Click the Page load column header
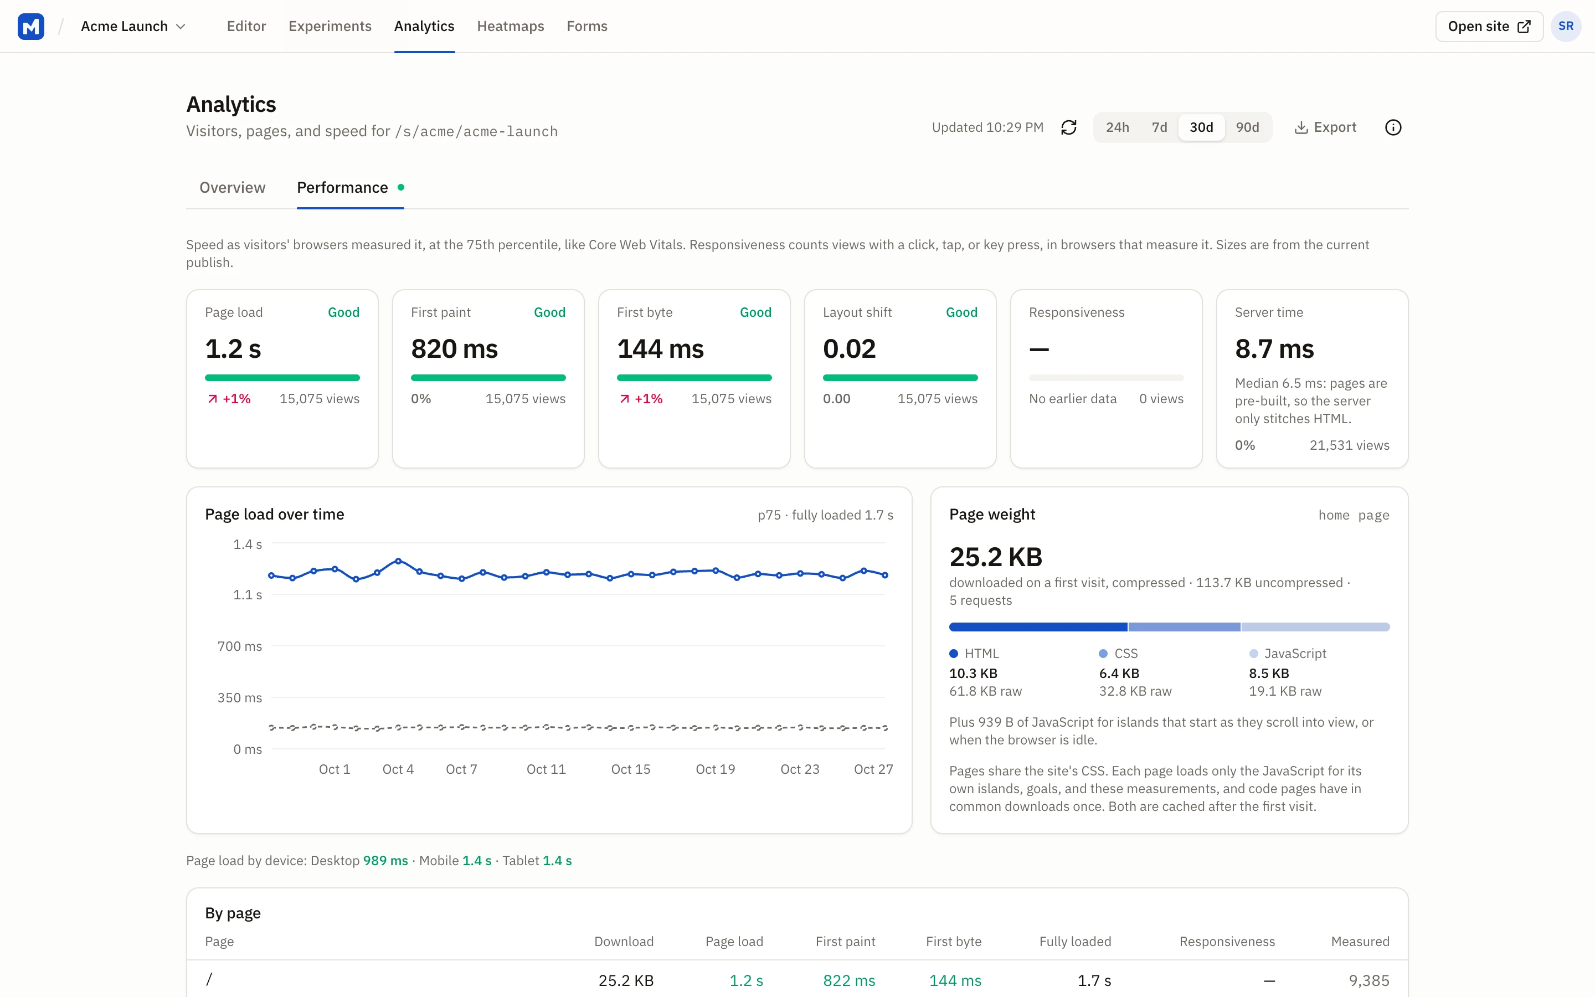 pos(734,942)
